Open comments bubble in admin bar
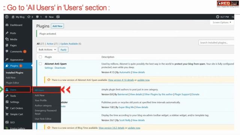 37,17
